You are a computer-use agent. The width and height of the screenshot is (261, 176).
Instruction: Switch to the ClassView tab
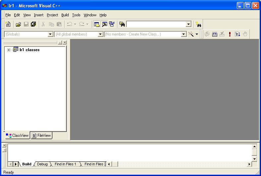pyautogui.click(x=17, y=135)
